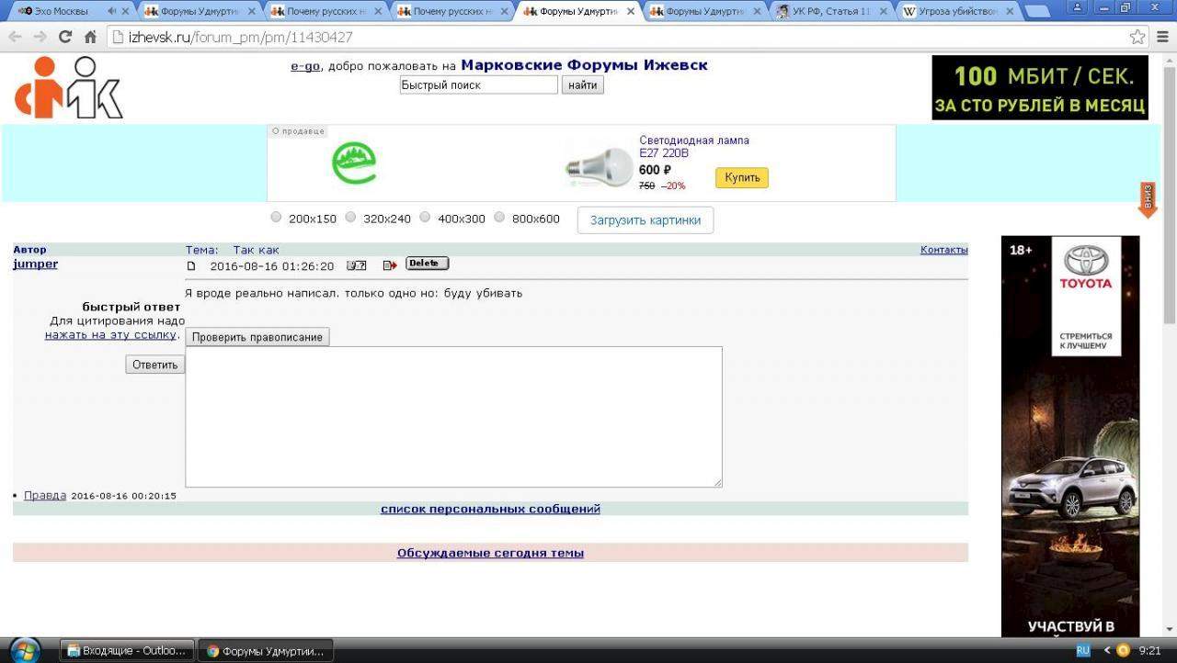Click inside the quick reply text area
This screenshot has height=663, width=1177.
point(453,417)
